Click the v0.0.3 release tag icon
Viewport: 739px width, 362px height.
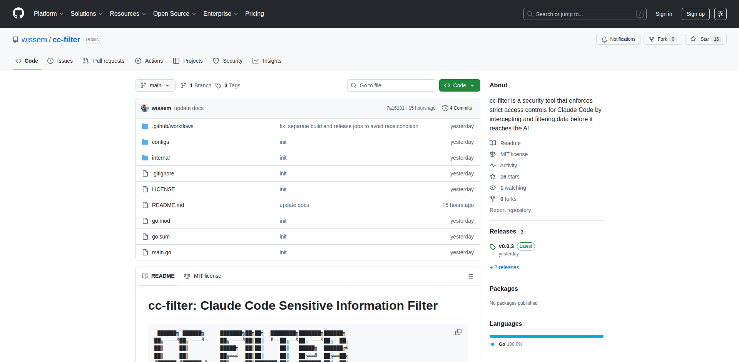[493, 247]
